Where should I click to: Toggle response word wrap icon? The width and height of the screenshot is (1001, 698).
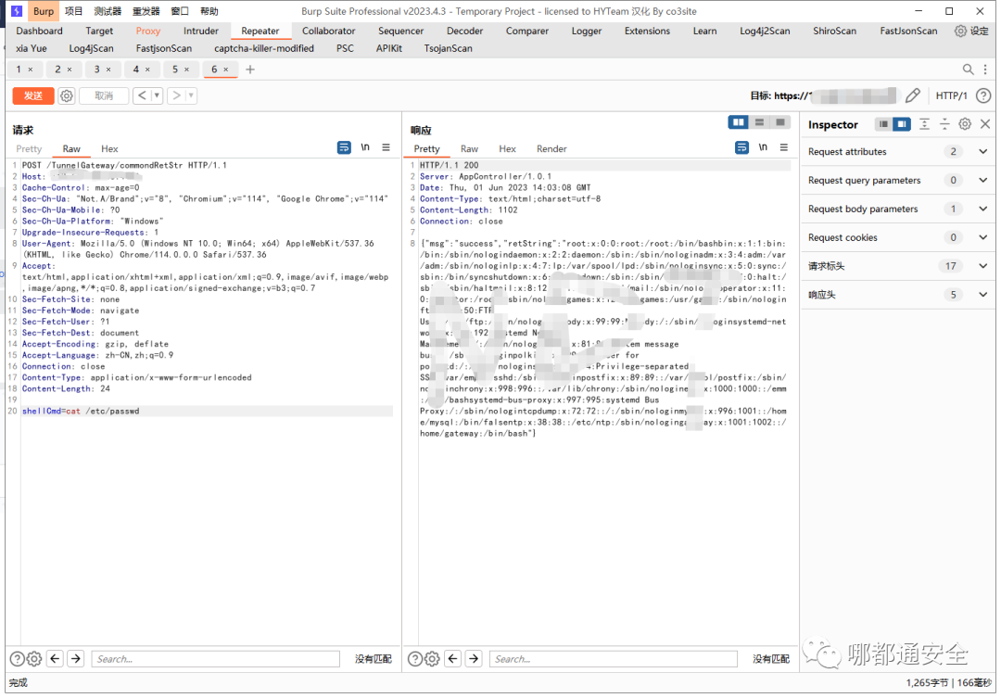pyautogui.click(x=741, y=147)
